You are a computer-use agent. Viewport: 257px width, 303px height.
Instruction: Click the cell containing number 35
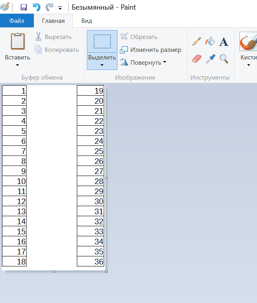tap(90, 251)
